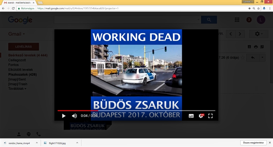Enter fullscreen mode on the video
This screenshot has width=273, height=147.
[210, 116]
